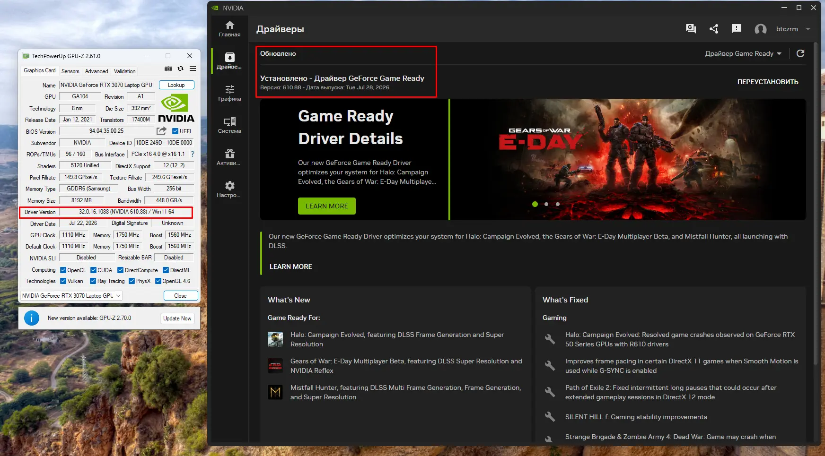Click the wrench icon beside Path of Exile 2
This screenshot has height=456, width=825.
coord(550,392)
